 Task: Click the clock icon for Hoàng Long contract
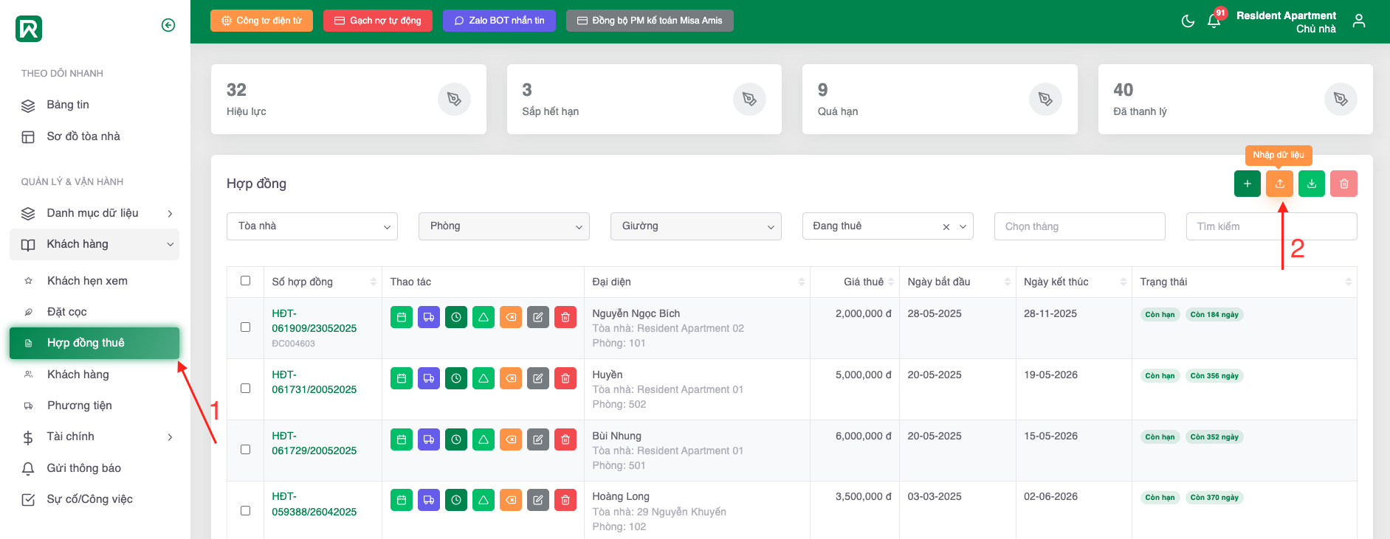click(x=456, y=500)
